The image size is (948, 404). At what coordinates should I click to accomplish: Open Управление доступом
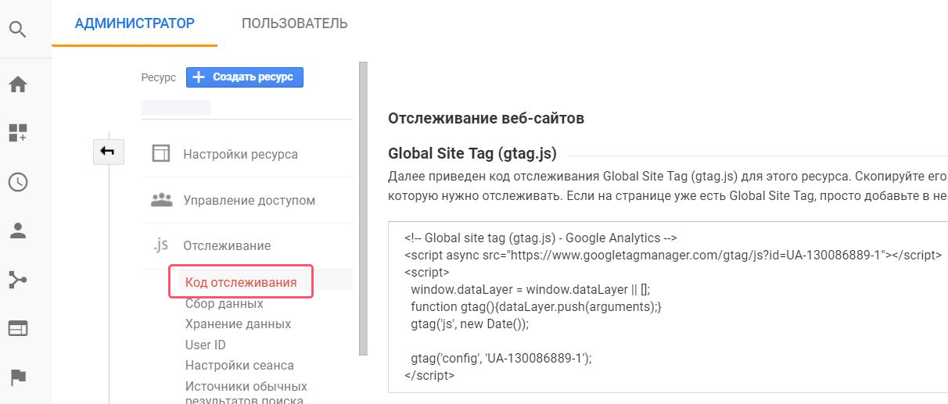tap(250, 200)
